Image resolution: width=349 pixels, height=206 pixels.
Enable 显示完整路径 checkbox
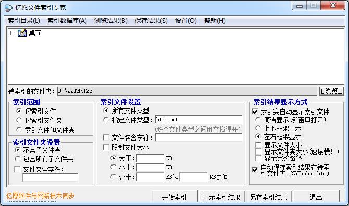coord(258,158)
